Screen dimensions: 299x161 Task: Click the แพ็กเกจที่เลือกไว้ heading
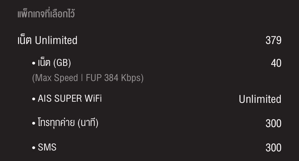46,13
